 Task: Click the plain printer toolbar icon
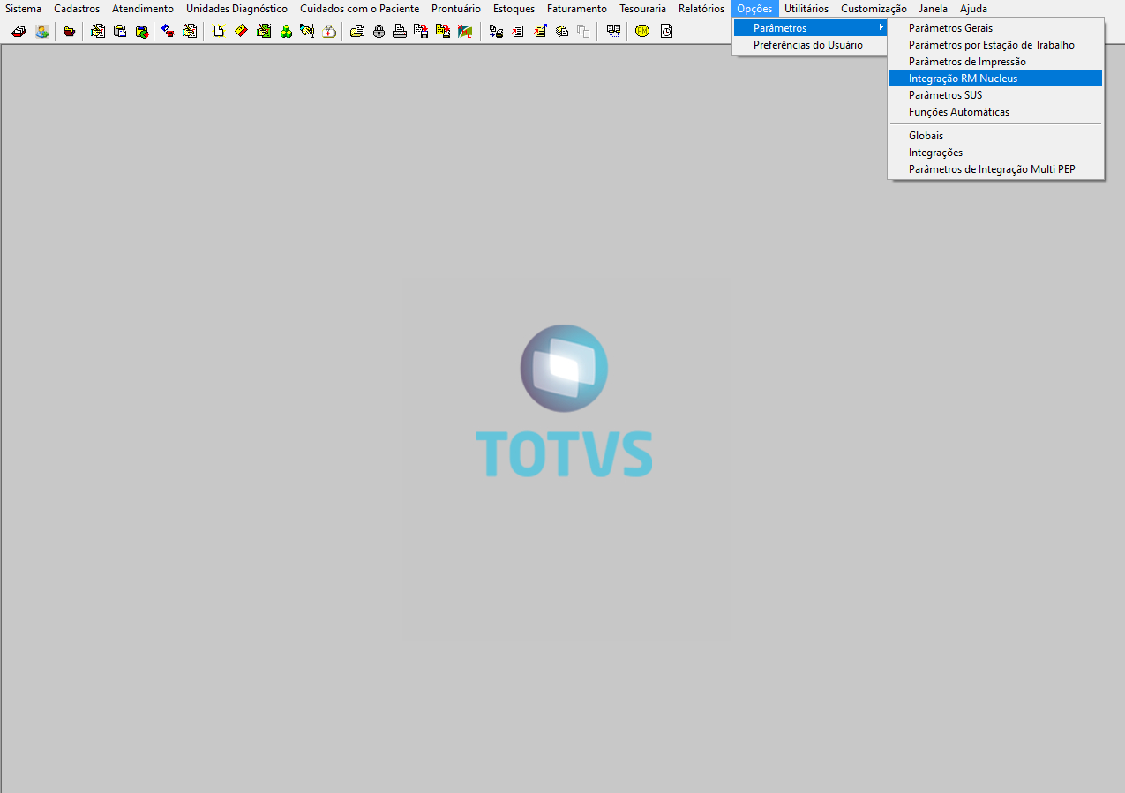[400, 31]
